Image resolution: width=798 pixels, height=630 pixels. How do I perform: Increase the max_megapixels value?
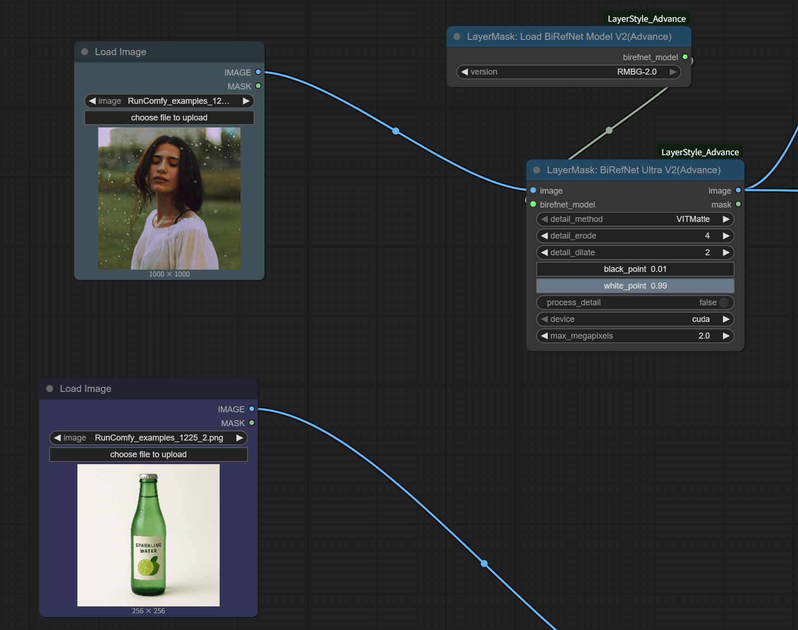click(x=726, y=336)
